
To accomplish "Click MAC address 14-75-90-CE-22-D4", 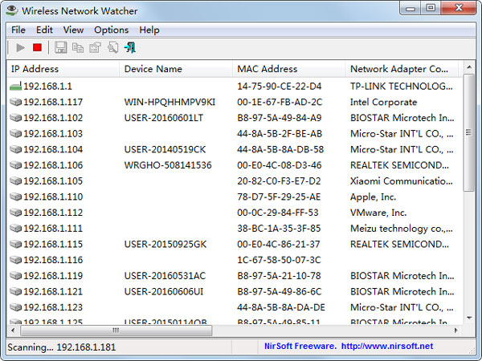I will tap(279, 87).
